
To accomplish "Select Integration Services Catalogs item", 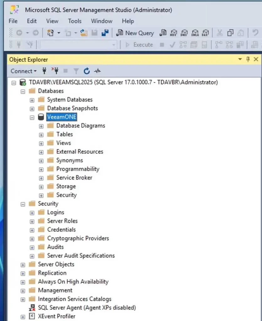I will click(75, 299).
